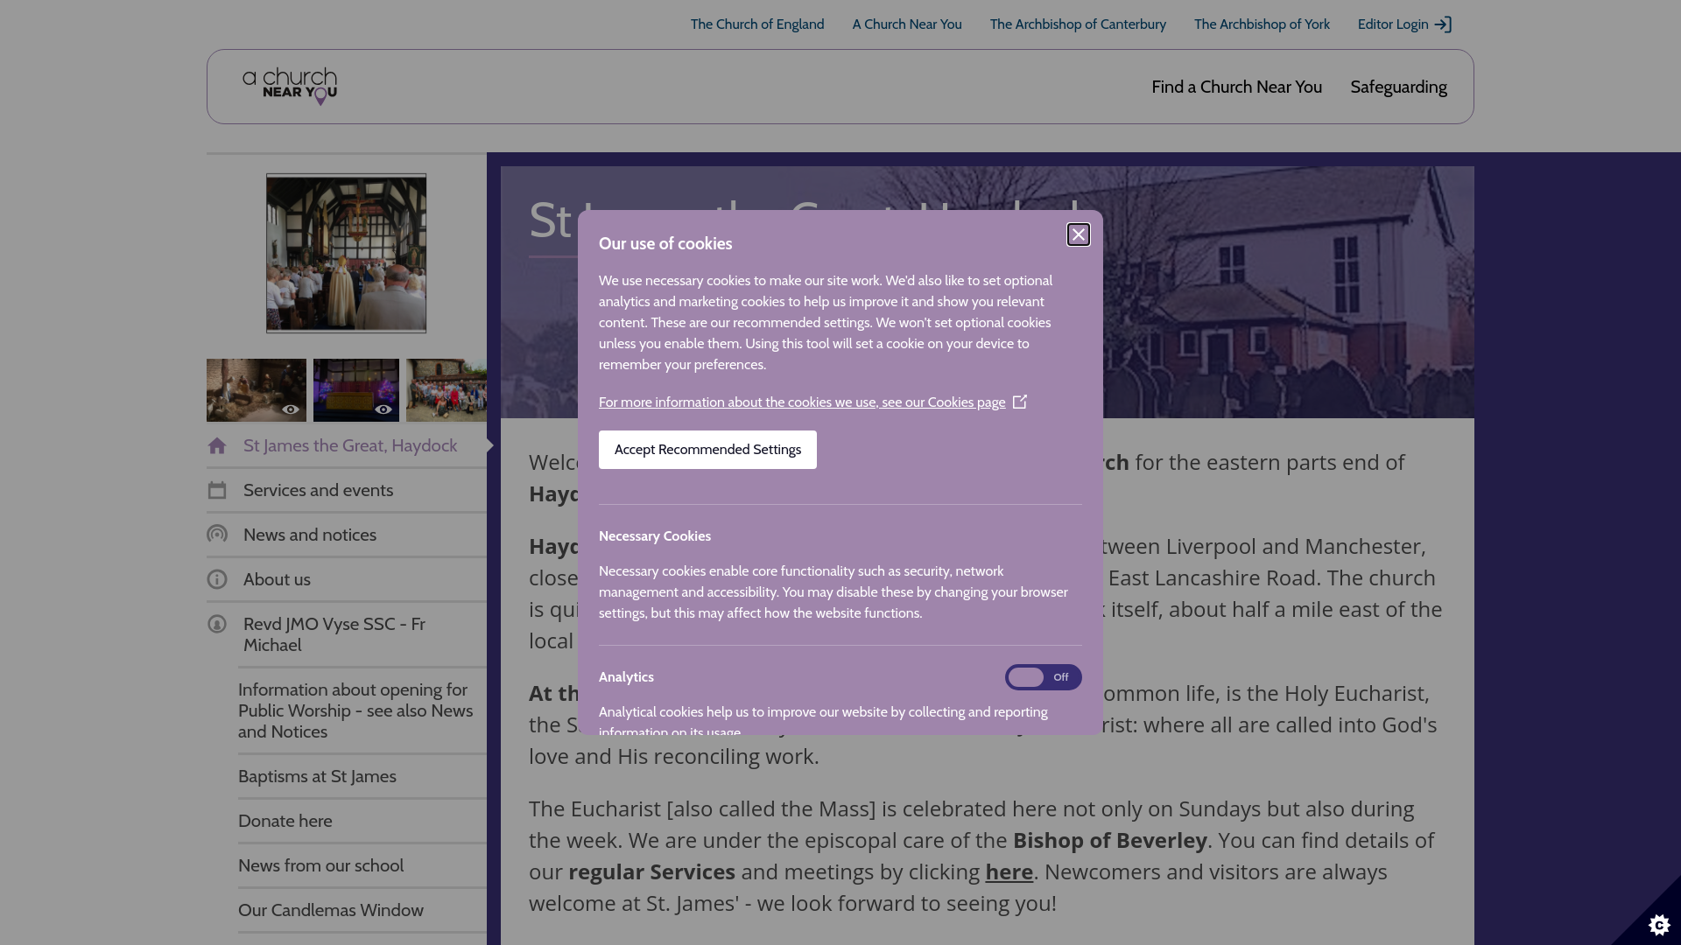
Task: Click the 'Bishop of Beverley' bold text
Action: coord(1110,841)
